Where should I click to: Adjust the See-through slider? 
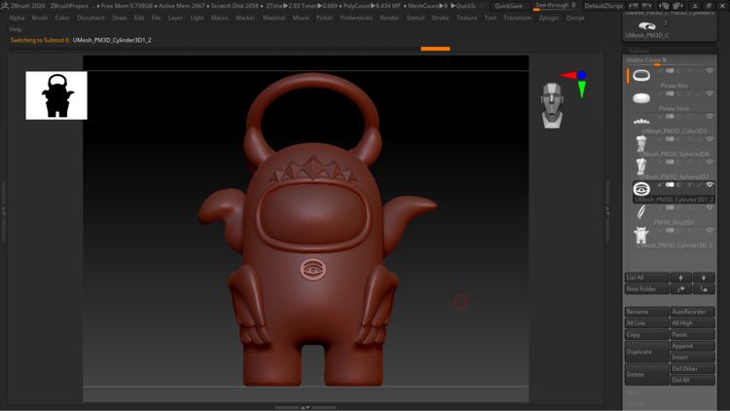(x=556, y=6)
